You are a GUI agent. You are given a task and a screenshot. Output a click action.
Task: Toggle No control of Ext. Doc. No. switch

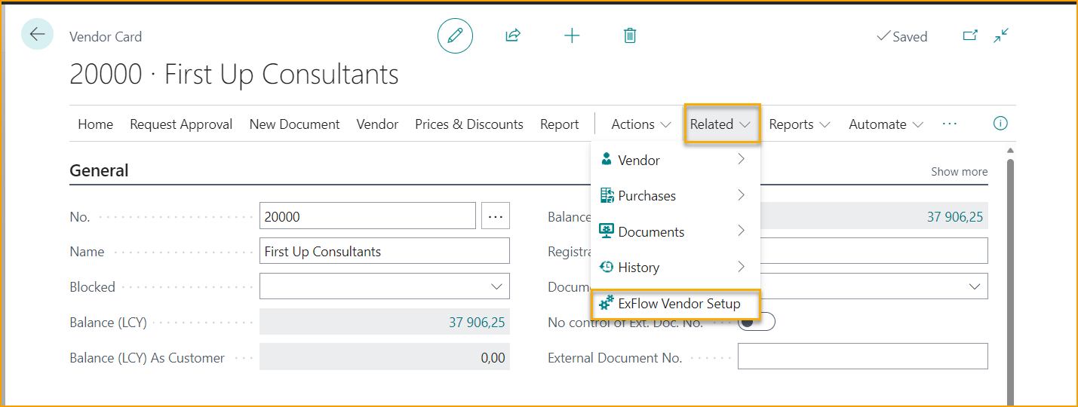pyautogui.click(x=756, y=323)
